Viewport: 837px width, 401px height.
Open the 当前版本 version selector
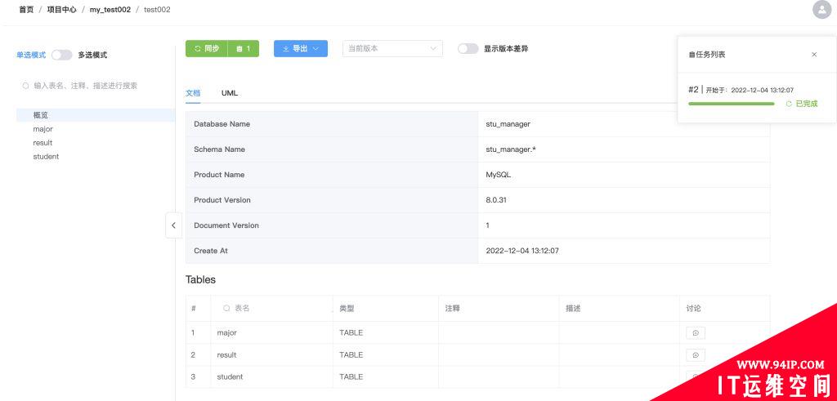coord(392,48)
